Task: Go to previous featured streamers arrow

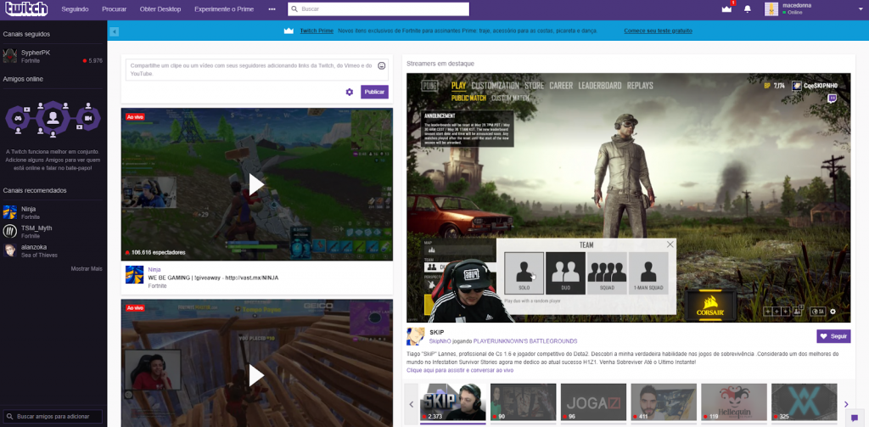Action: 412,404
